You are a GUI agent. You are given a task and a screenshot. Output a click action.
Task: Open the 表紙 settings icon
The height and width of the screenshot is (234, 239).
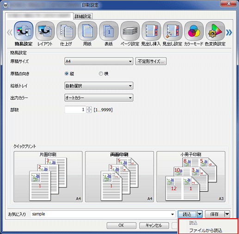(109, 31)
